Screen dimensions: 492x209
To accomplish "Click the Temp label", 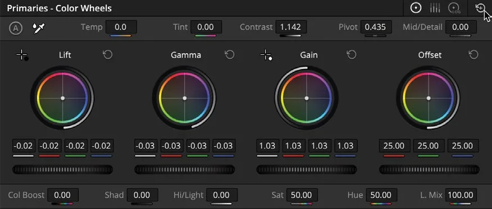I will tap(92, 27).
